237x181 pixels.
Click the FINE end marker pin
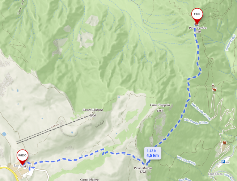coord(197,16)
